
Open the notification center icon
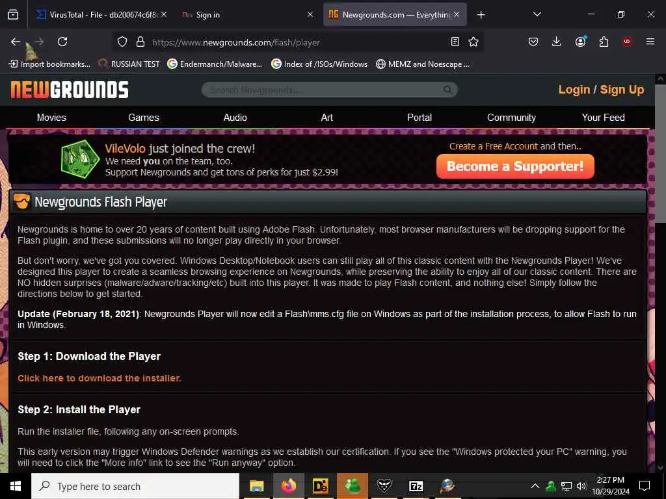pyautogui.click(x=645, y=486)
